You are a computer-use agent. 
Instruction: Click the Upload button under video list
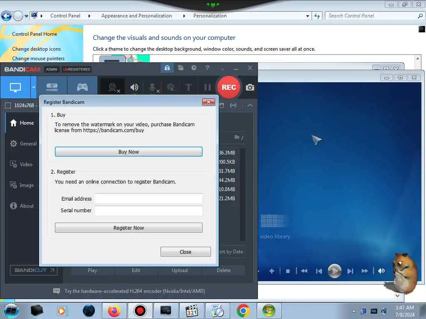[180, 270]
